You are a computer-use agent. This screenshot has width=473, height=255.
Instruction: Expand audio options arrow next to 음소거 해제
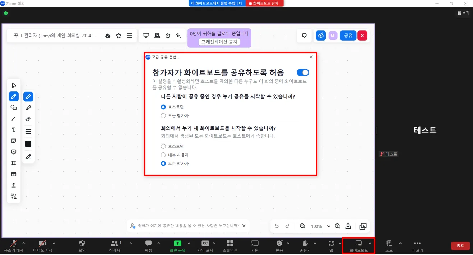tap(24, 243)
